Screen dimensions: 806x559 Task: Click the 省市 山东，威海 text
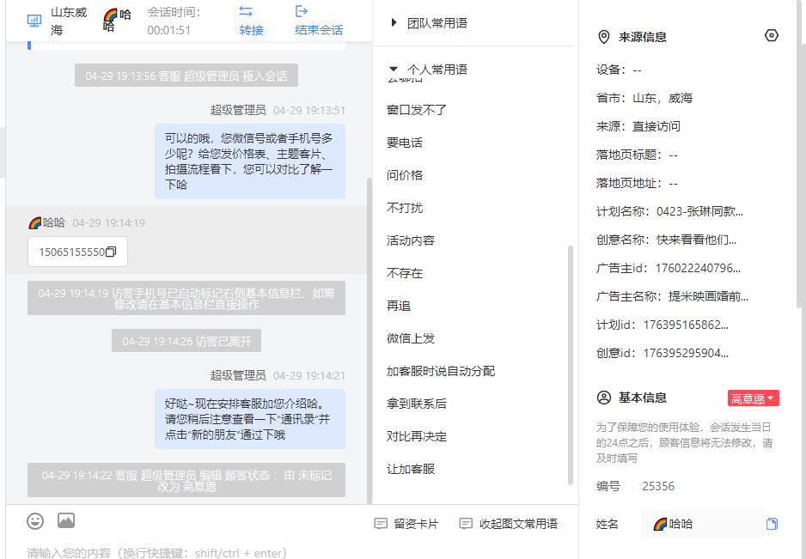click(644, 98)
